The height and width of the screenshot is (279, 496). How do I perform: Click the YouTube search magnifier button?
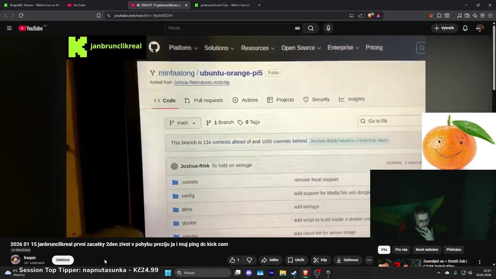(311, 28)
